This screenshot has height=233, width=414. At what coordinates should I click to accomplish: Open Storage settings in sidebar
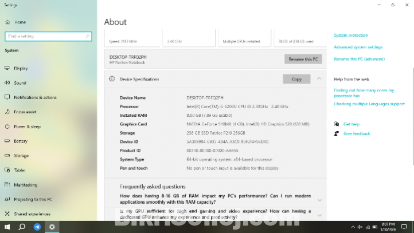tap(21, 156)
